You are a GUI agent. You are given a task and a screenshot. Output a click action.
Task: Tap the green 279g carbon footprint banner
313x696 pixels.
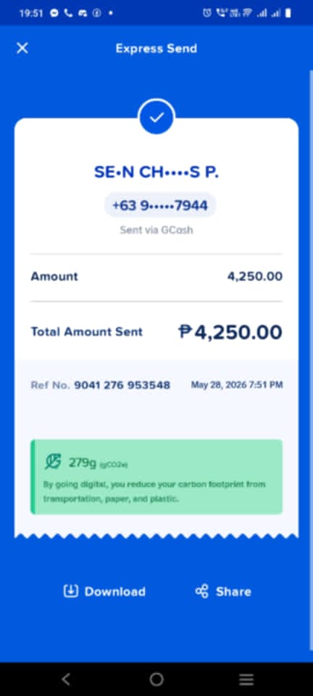tap(156, 477)
